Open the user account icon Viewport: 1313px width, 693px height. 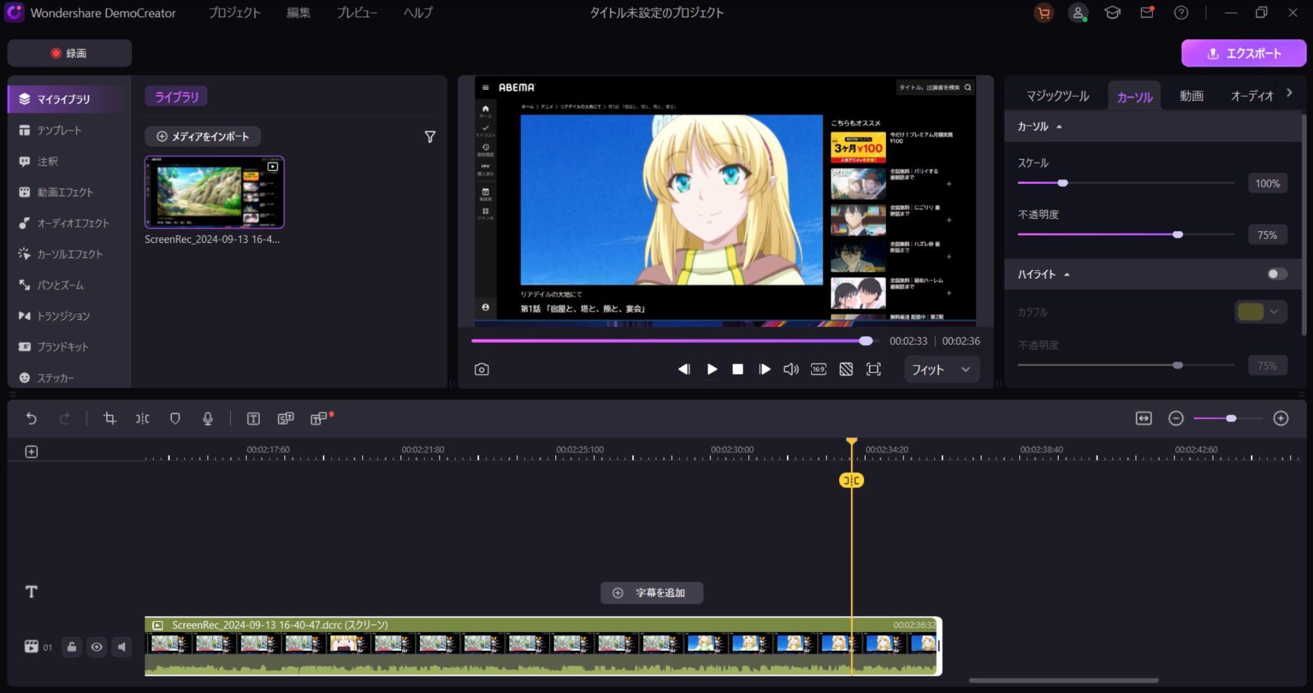click(1078, 13)
